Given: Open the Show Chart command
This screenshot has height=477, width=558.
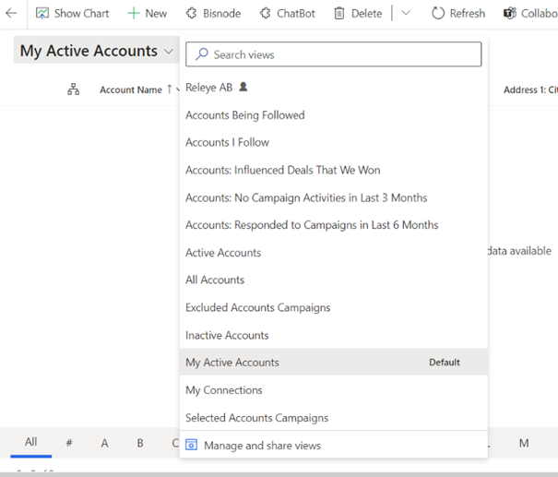Looking at the screenshot, I should 72,14.
